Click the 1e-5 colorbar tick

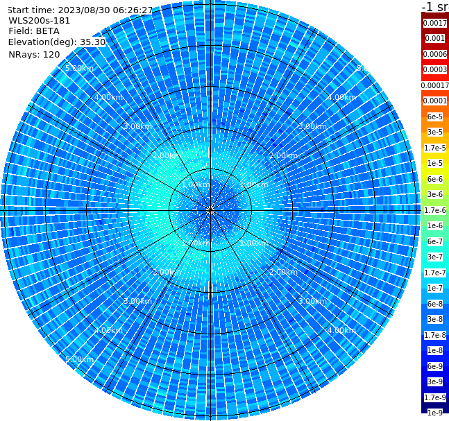point(435,163)
